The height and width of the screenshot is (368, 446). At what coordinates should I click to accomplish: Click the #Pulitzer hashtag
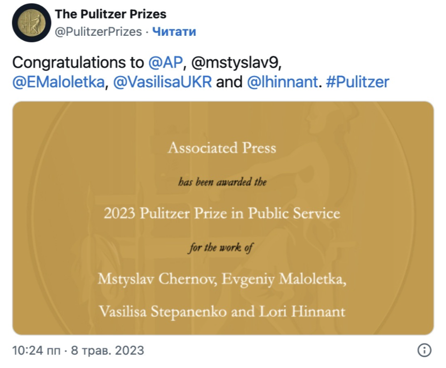(x=358, y=81)
